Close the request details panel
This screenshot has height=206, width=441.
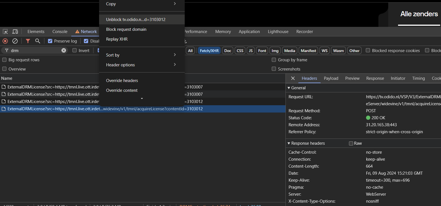coord(293,78)
